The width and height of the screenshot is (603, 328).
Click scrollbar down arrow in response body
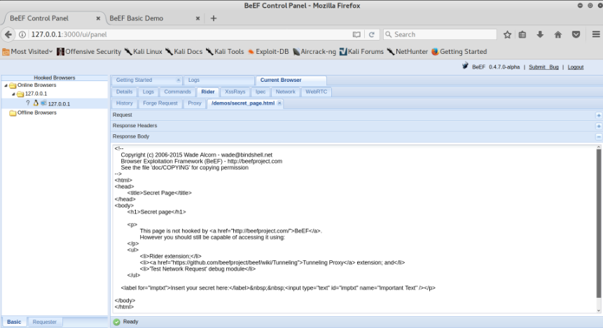598,311
